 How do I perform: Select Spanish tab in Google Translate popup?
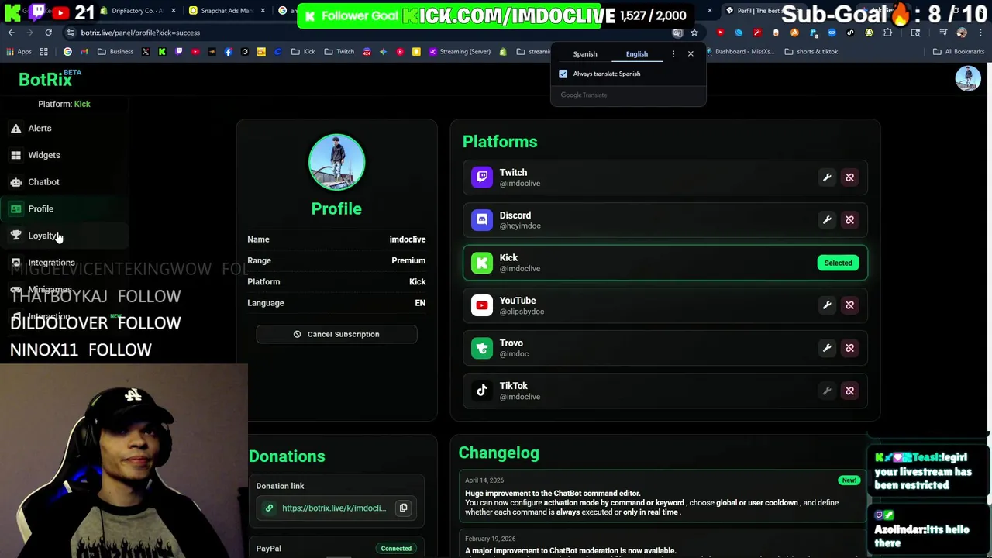pyautogui.click(x=585, y=53)
